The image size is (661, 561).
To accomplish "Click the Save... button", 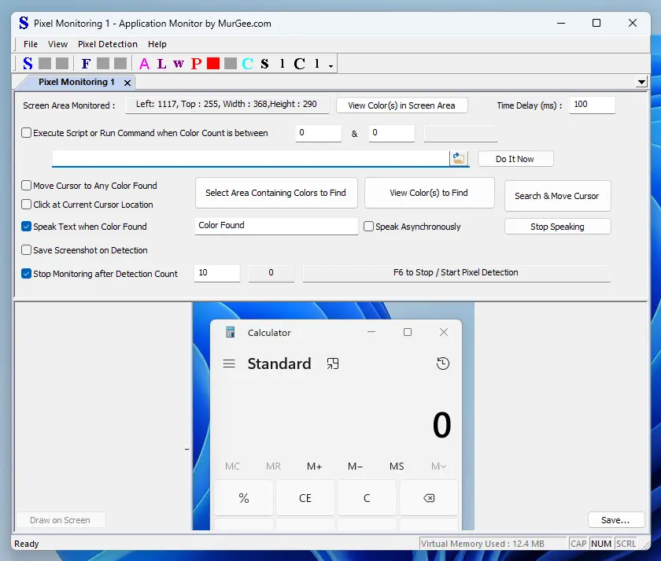I will [x=616, y=520].
